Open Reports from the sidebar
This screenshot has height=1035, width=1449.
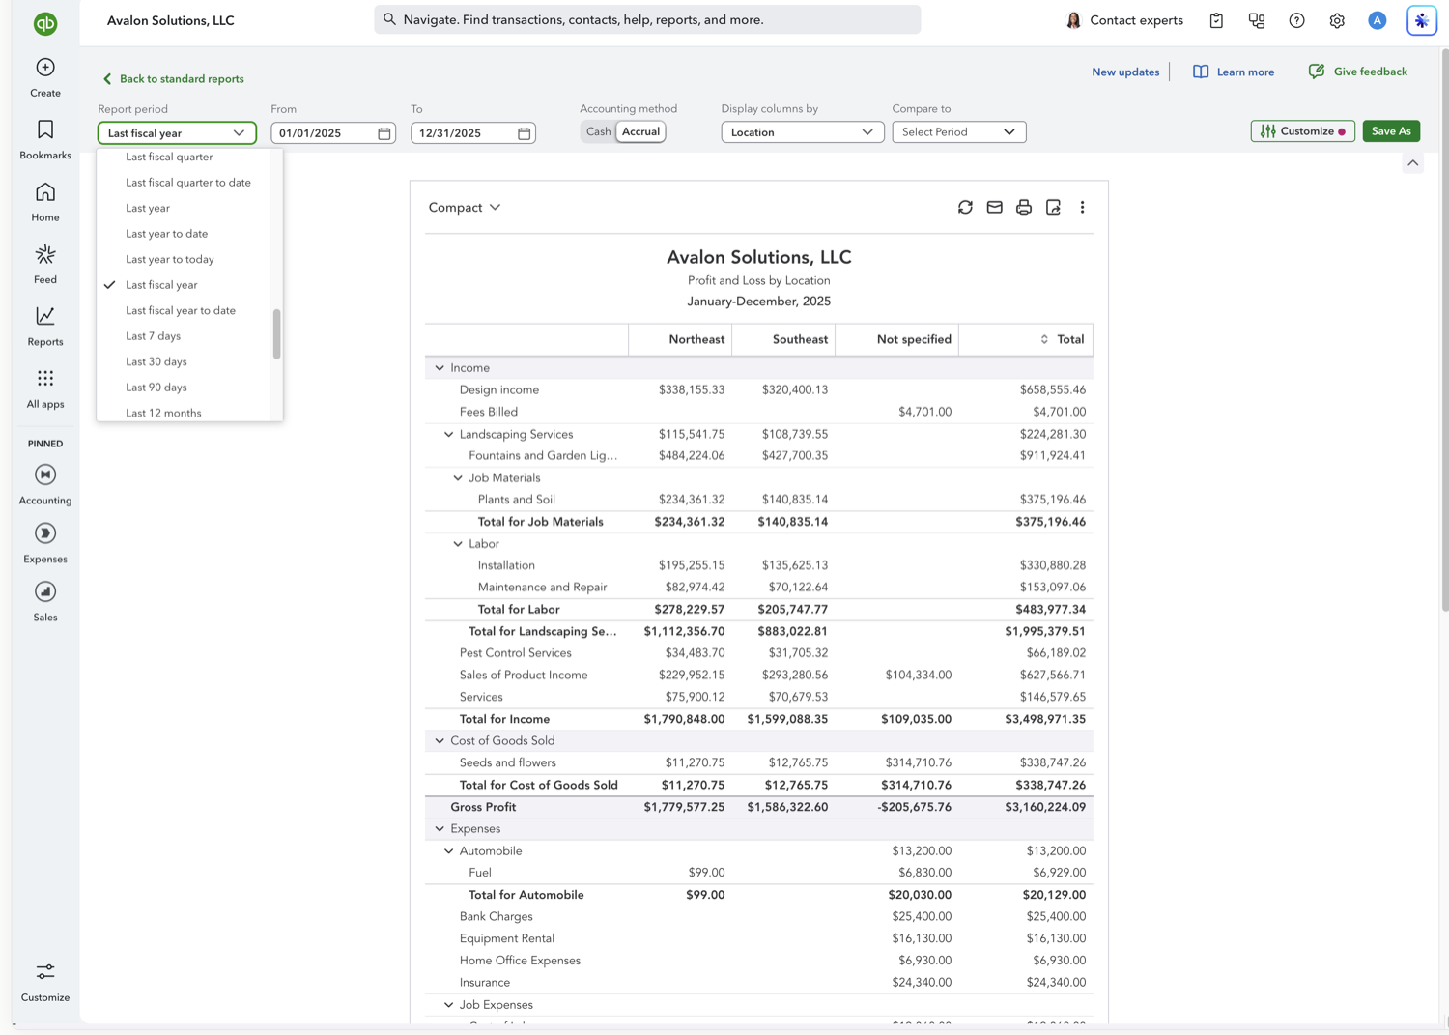click(x=45, y=327)
